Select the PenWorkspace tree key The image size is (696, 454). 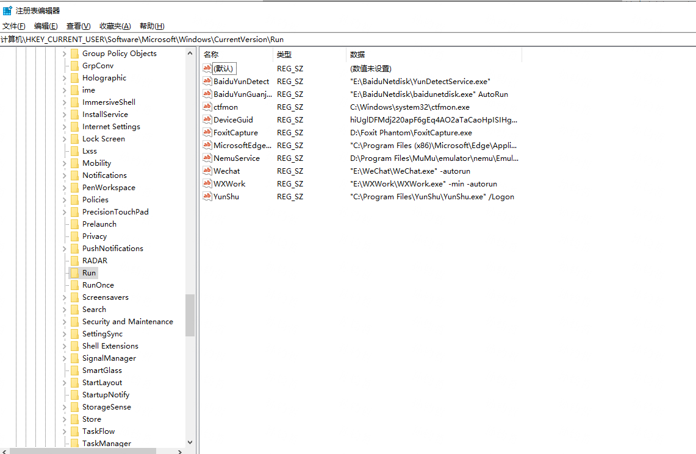(x=109, y=188)
